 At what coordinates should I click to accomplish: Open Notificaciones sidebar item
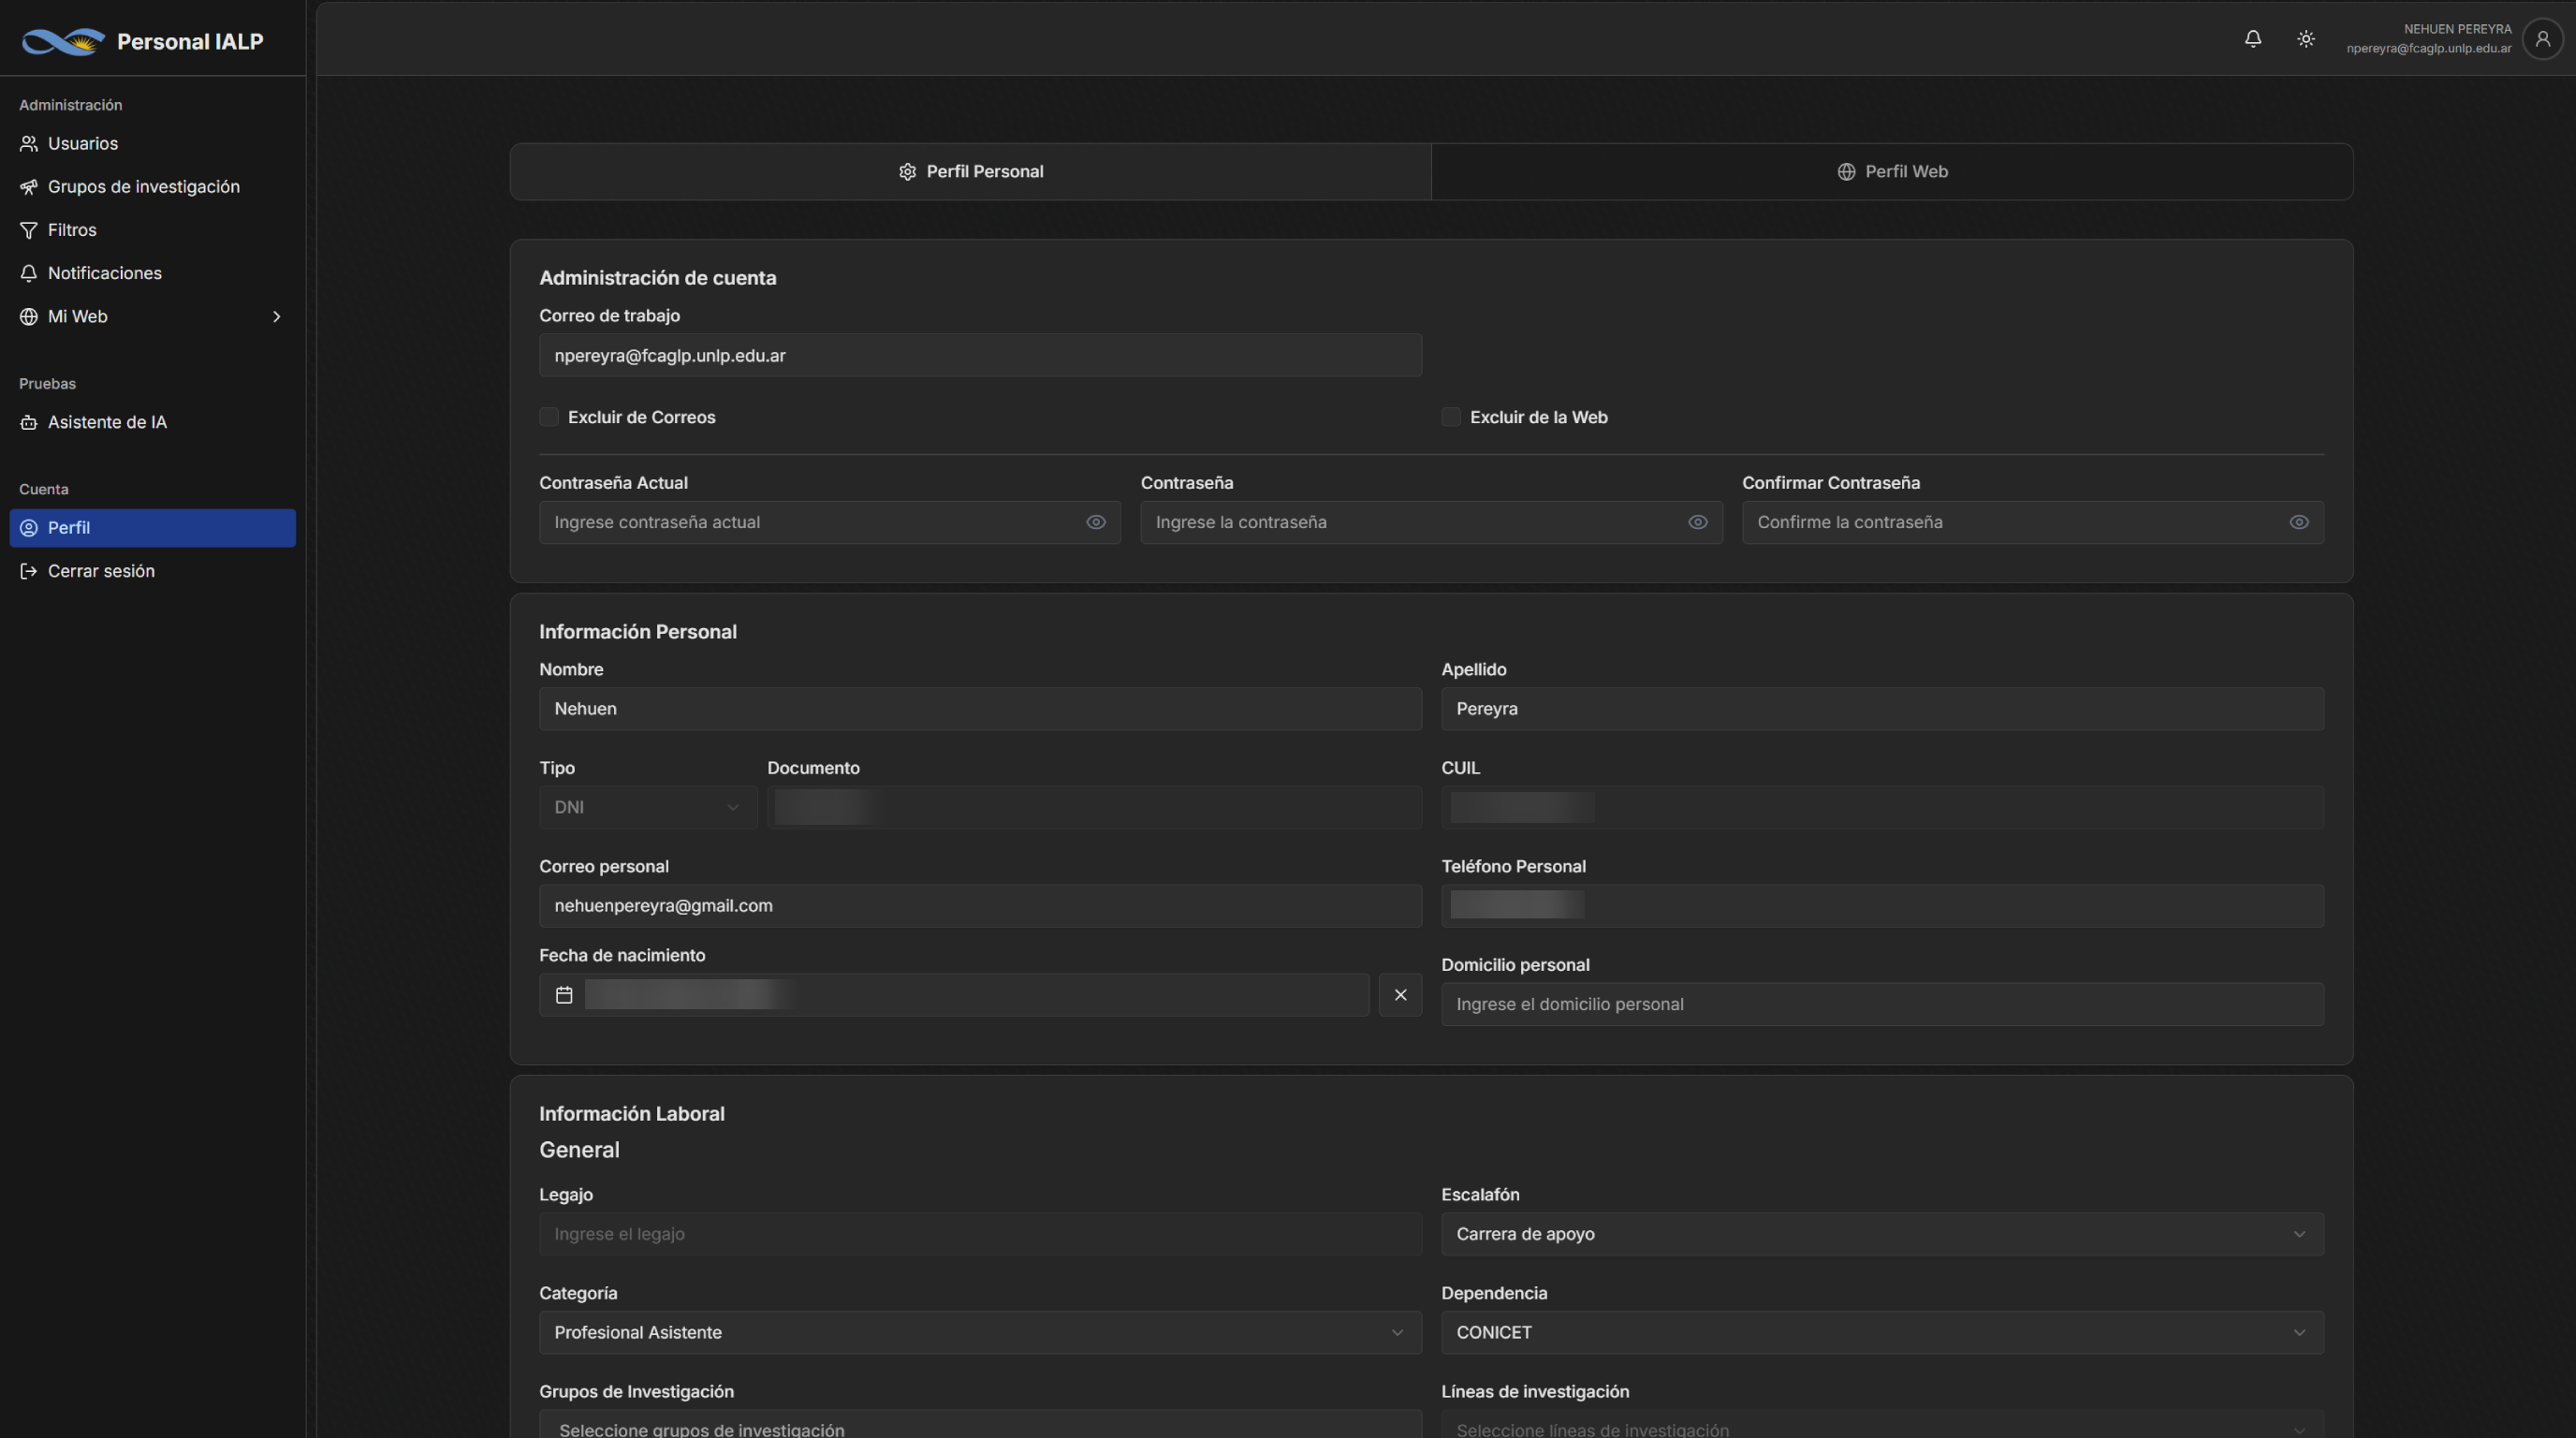tap(153, 273)
